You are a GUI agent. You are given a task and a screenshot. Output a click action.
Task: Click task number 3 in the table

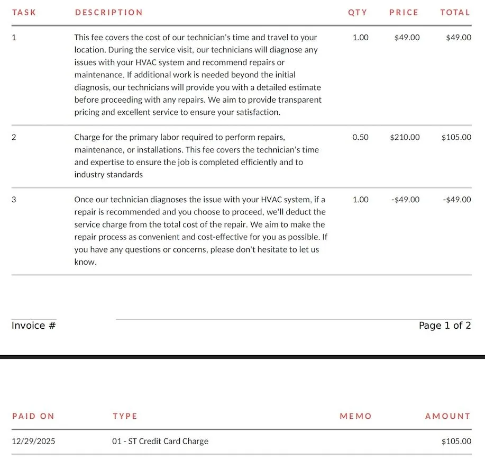point(14,200)
